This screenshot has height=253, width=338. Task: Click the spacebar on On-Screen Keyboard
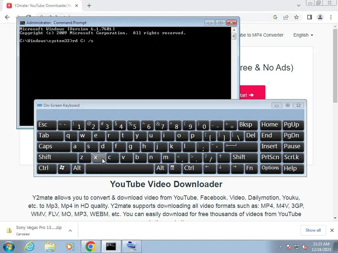[x=119, y=169]
